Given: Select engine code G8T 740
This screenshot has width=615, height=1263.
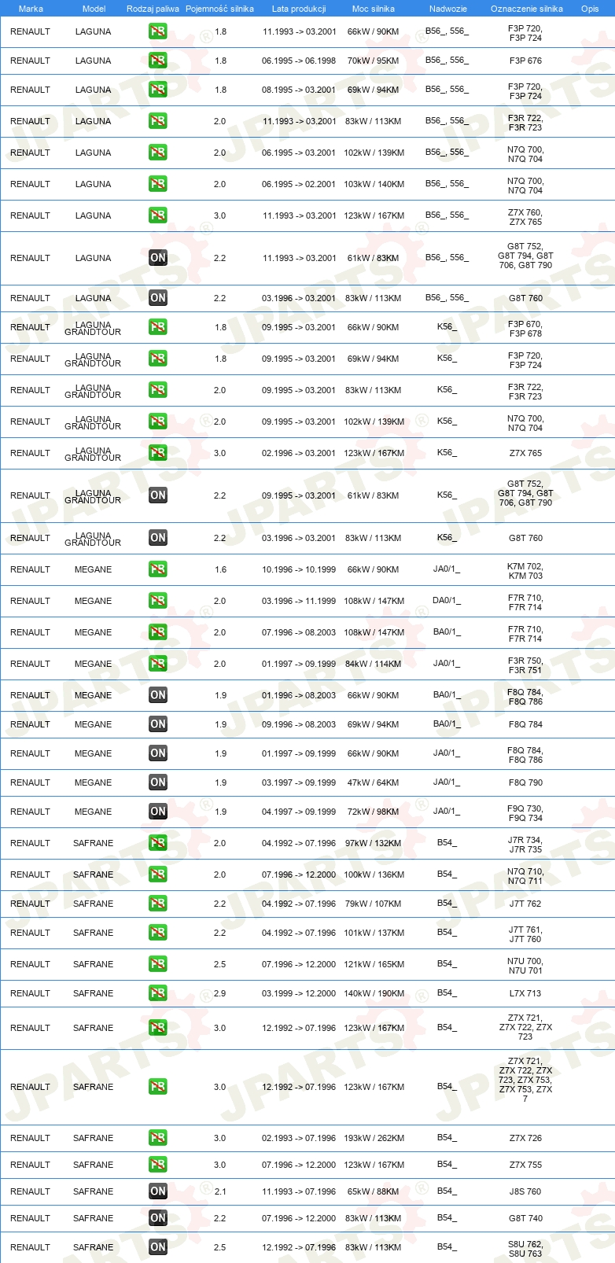Looking at the screenshot, I should pyautogui.click(x=525, y=1218).
